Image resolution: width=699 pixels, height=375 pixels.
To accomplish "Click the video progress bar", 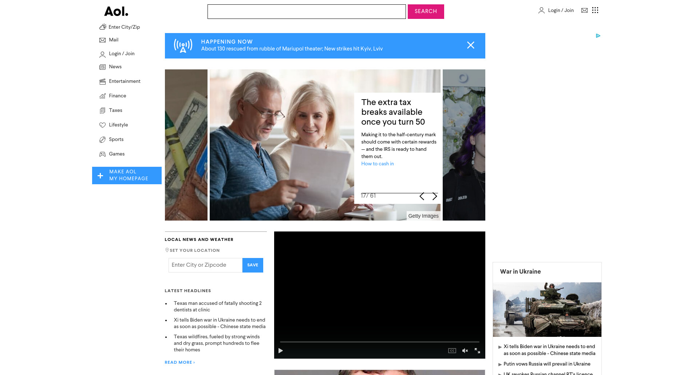I will click(379, 342).
